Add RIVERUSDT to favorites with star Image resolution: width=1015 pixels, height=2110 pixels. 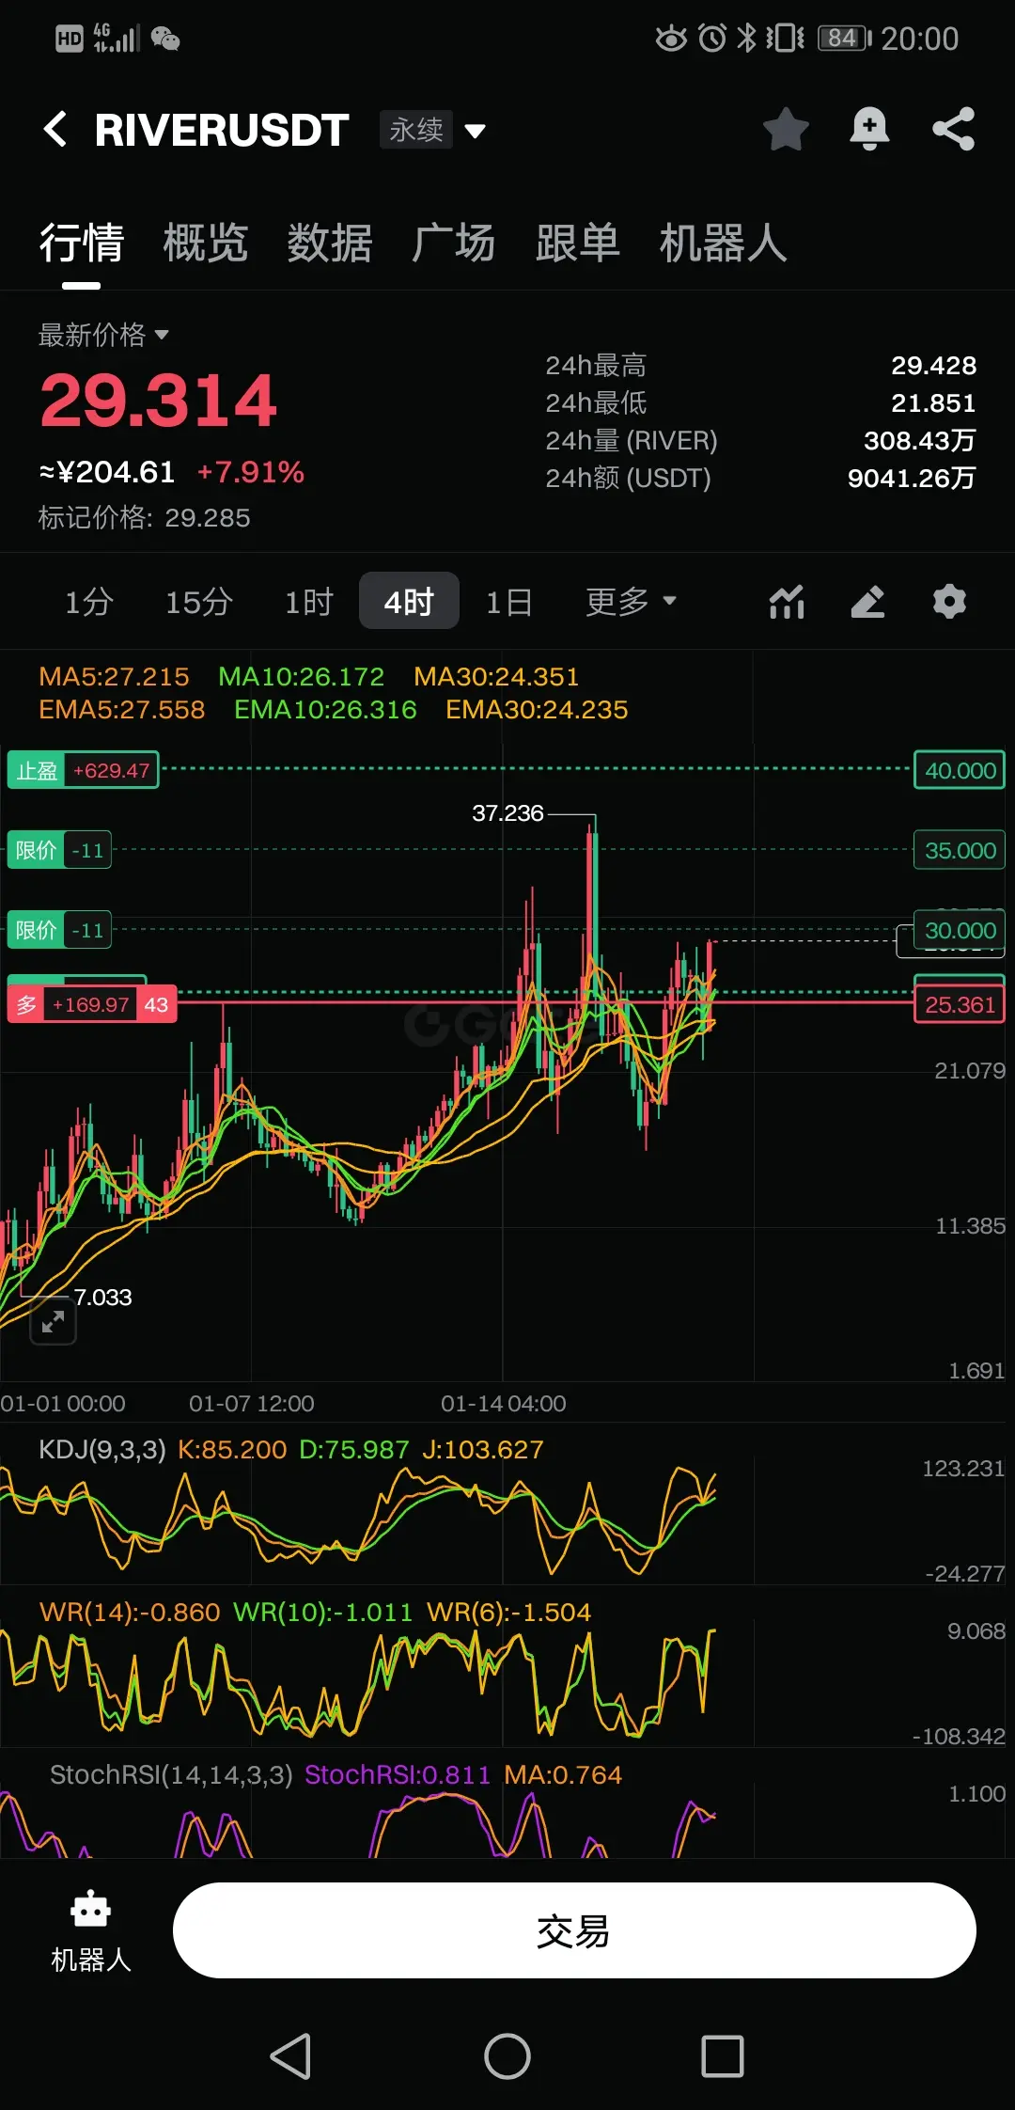(786, 129)
